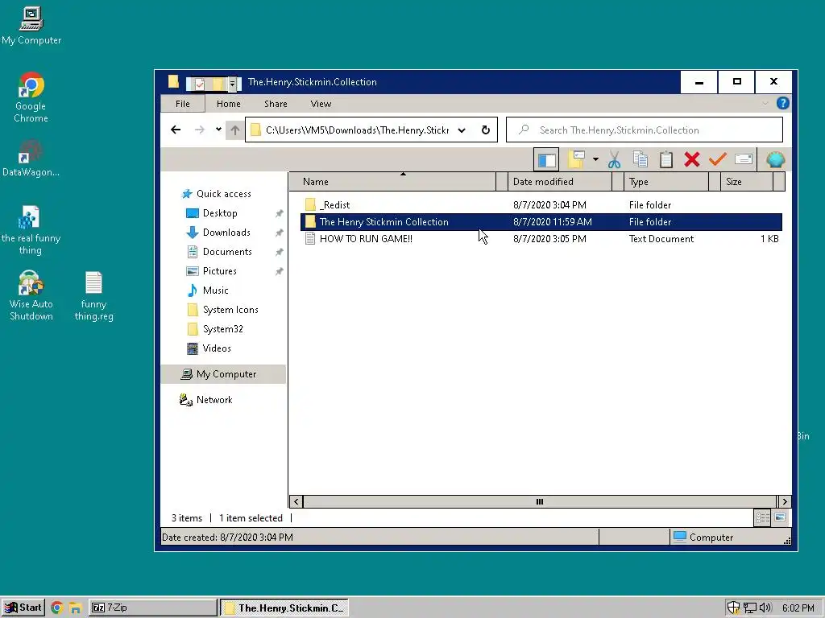Open the View ribbon tab

(x=321, y=104)
